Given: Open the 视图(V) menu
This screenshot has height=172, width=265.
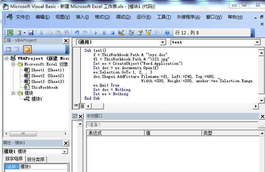Looking at the screenshot, I should [x=63, y=17].
